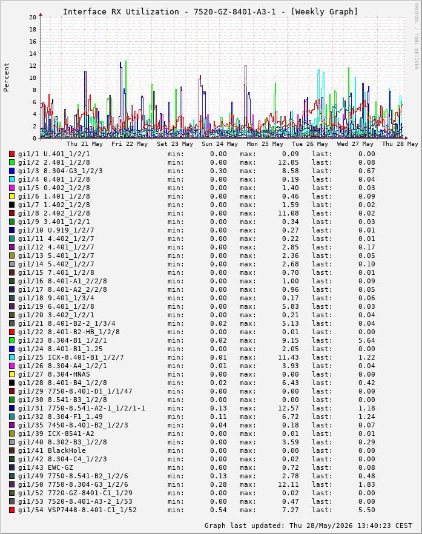Click the legend label gi1/28 8.401-B4_1/2/8
The height and width of the screenshot is (534, 422).
point(62,383)
